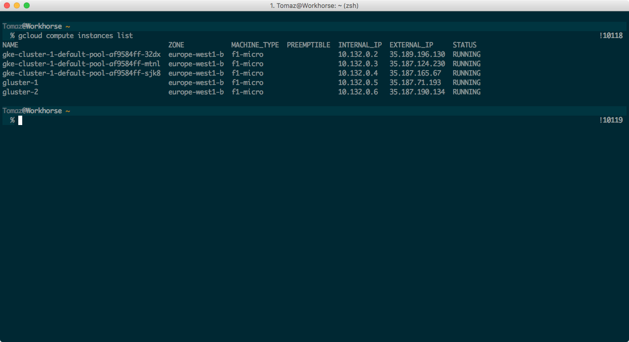The width and height of the screenshot is (629, 342).
Task: Click the command text "gcloud compute instances list"
Action: pyautogui.click(x=76, y=36)
